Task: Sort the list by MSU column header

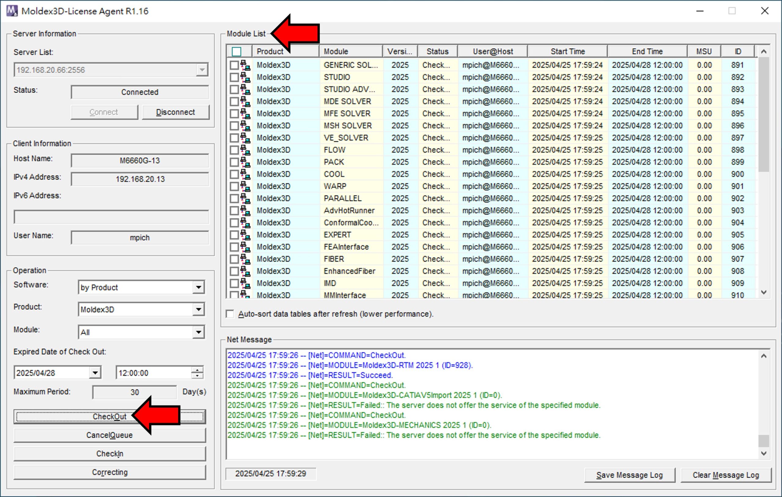Action: [704, 52]
